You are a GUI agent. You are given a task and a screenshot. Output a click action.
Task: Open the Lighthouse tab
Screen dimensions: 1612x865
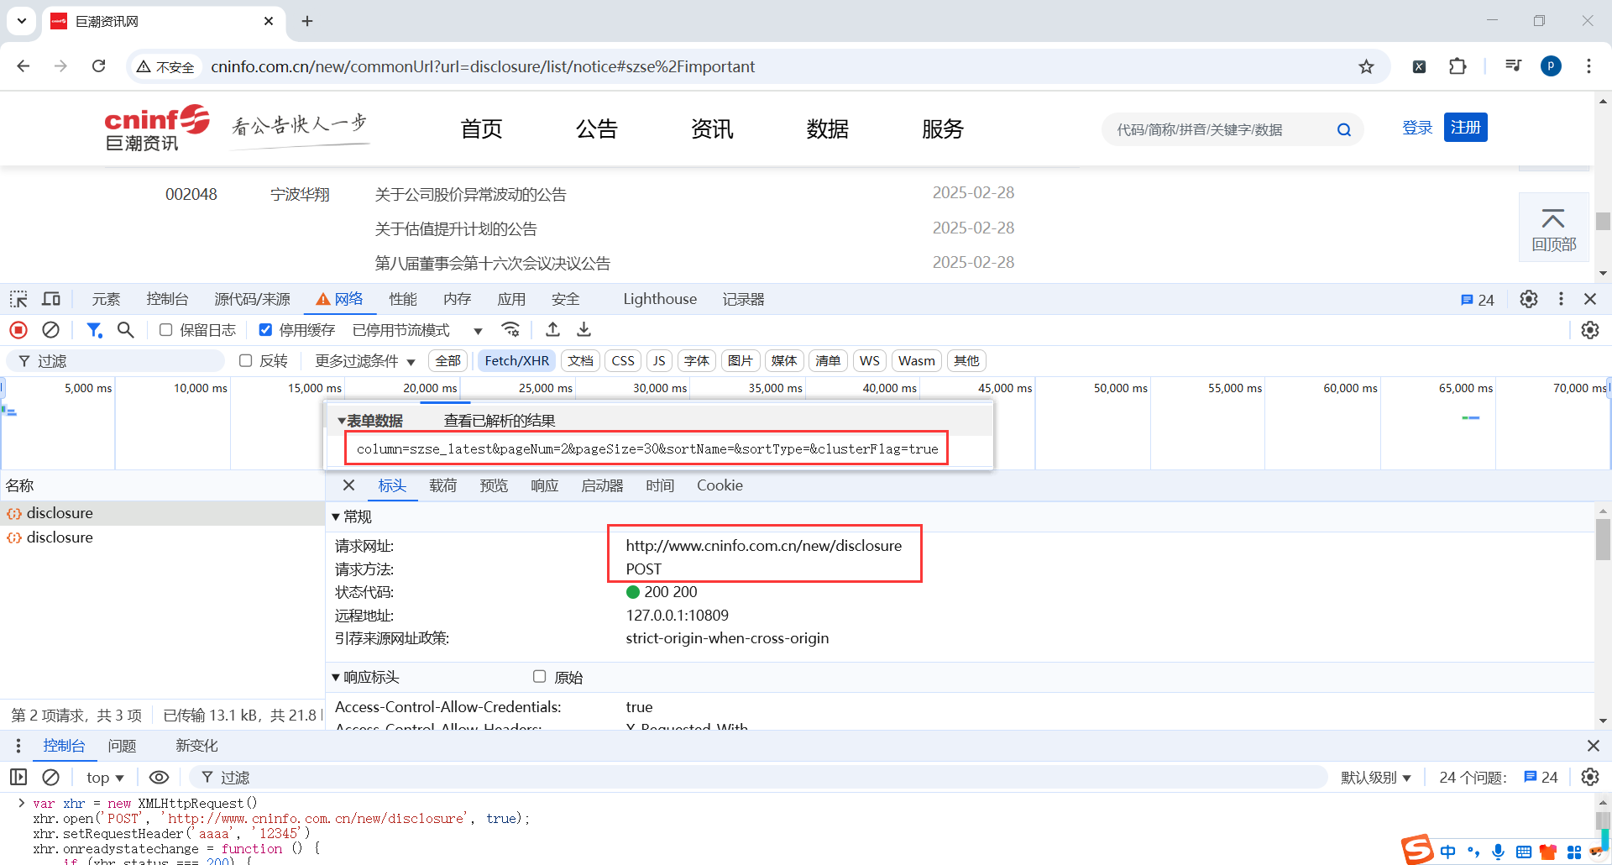tap(660, 299)
